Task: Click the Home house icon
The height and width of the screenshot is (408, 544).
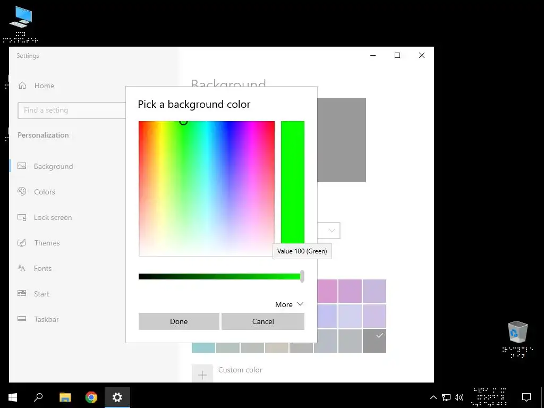Action: (x=22, y=86)
